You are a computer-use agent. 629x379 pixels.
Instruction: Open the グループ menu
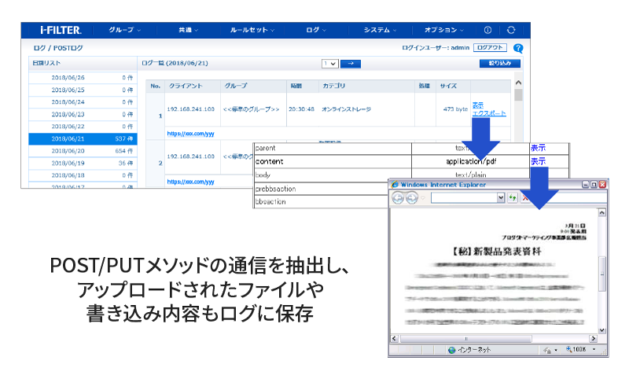point(124,30)
